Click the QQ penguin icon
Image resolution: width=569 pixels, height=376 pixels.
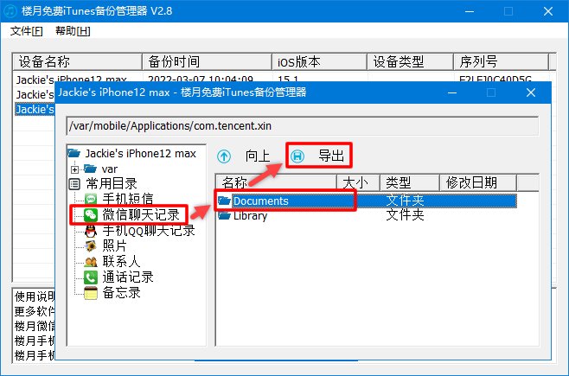point(91,231)
